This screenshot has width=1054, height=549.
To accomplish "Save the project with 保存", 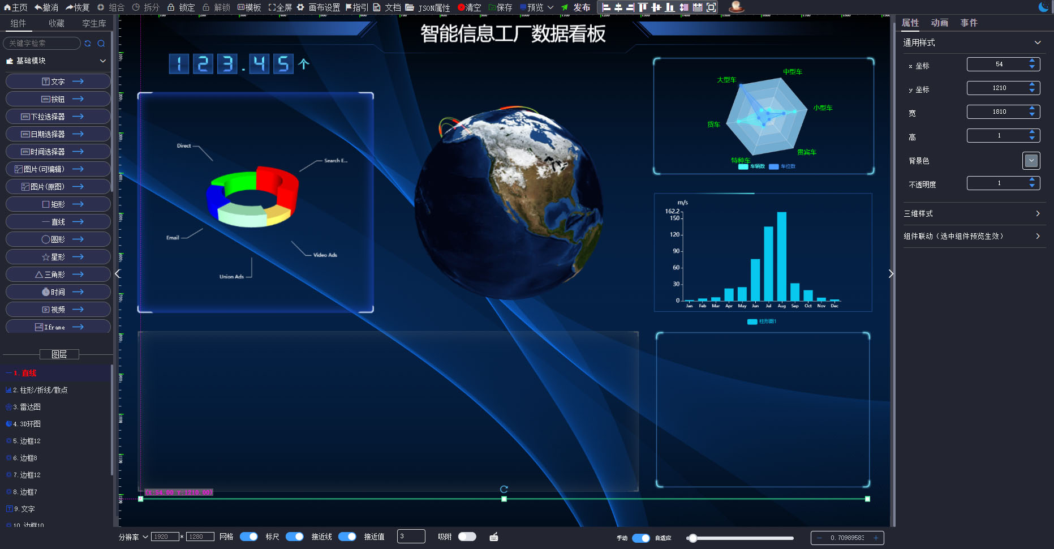I will pyautogui.click(x=500, y=7).
